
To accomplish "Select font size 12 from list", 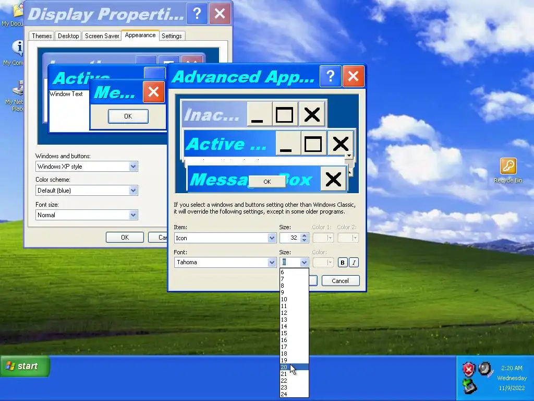I will tap(294, 313).
